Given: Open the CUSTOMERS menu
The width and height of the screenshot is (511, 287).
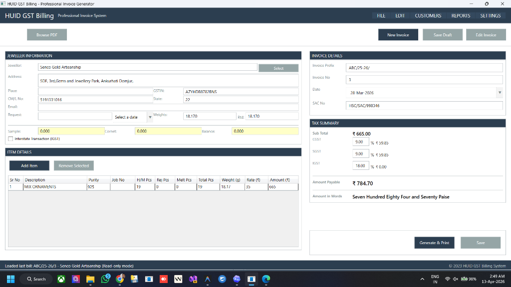Looking at the screenshot, I should [x=428, y=15].
